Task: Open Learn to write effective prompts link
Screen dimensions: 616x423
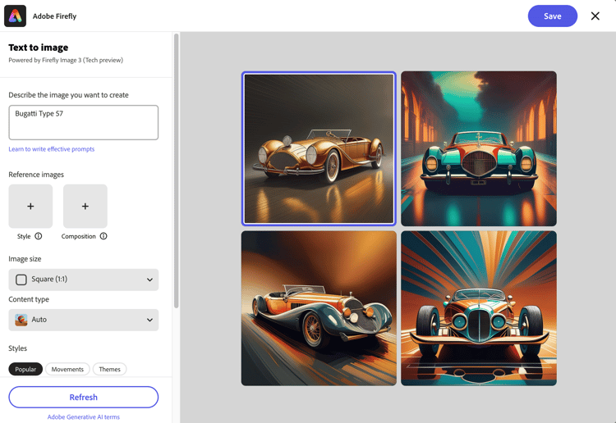Action: pyautogui.click(x=52, y=149)
